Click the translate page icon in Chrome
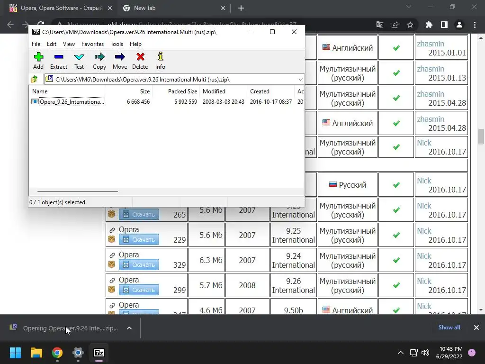The height and width of the screenshot is (364, 485). click(380, 25)
